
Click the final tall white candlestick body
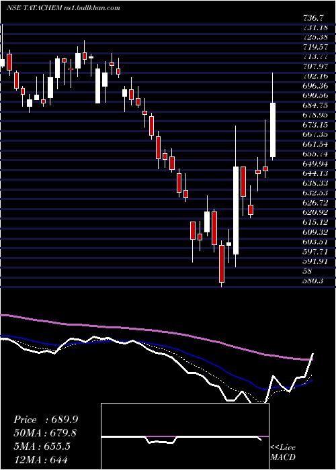pos(273,130)
